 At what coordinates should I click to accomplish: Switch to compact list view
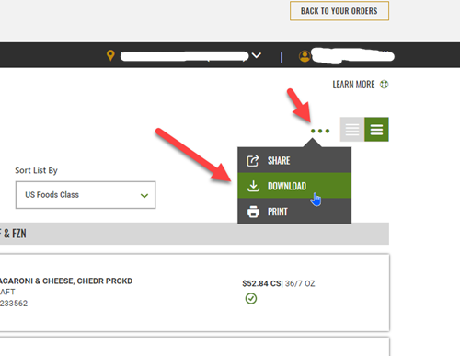click(352, 130)
